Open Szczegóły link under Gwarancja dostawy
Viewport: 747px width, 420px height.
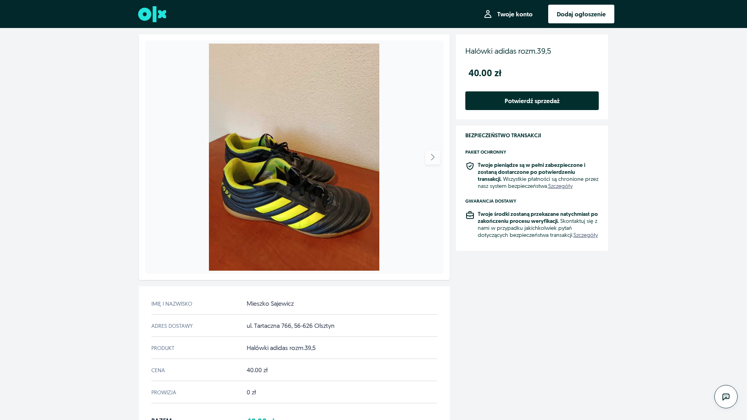pos(585,235)
